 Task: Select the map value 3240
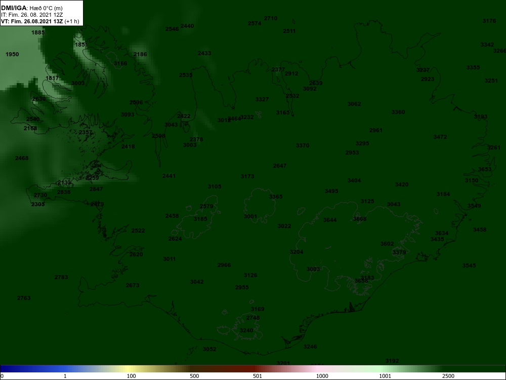[x=246, y=330]
